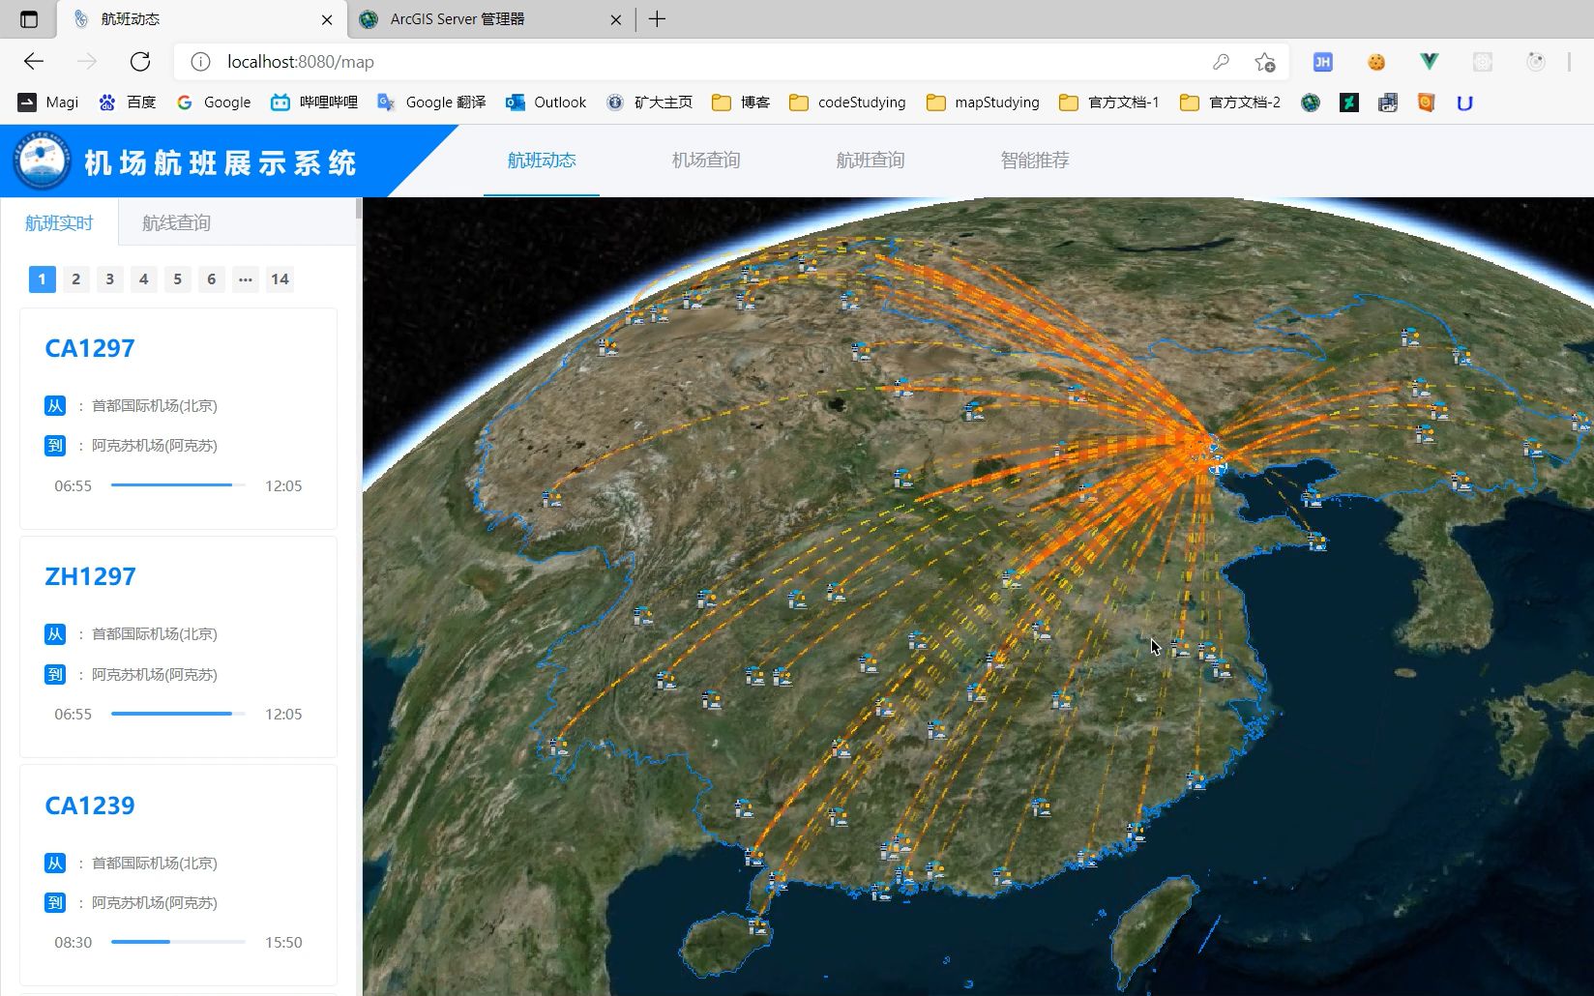Go to pagination page 5
Image resolution: width=1594 pixels, height=996 pixels.
177,279
